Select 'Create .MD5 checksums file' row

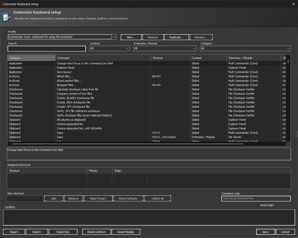tap(147, 102)
